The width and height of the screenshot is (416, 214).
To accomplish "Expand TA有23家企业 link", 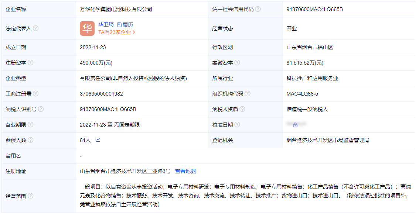I will 117,32.
